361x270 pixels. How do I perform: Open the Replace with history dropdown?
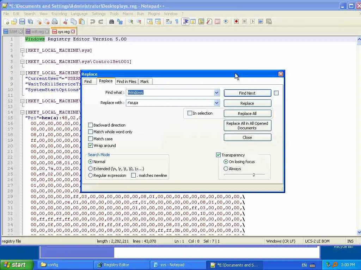(216, 103)
